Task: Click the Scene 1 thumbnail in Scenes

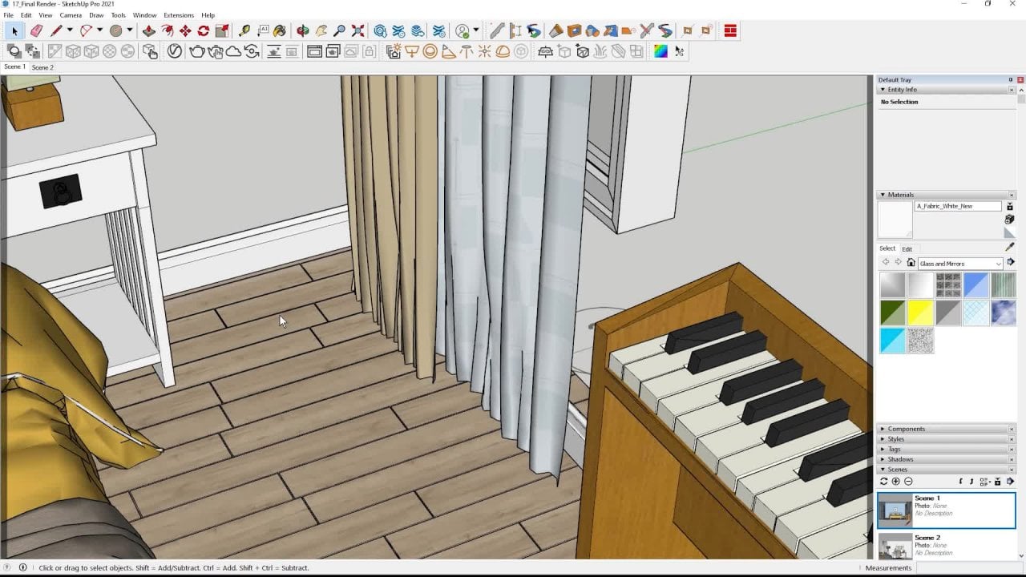Action: coord(895,510)
